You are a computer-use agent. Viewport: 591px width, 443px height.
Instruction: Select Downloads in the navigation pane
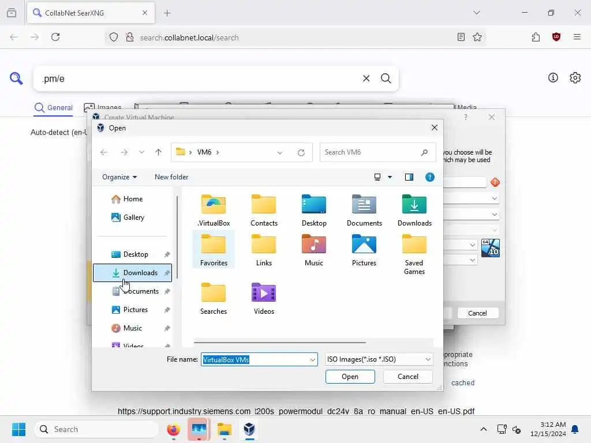point(132,273)
